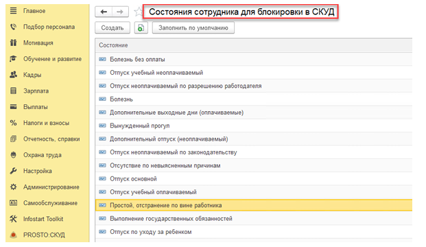Click the percent icon for Налоги и взносы
This screenshot has height=247, width=426.
coord(13,123)
